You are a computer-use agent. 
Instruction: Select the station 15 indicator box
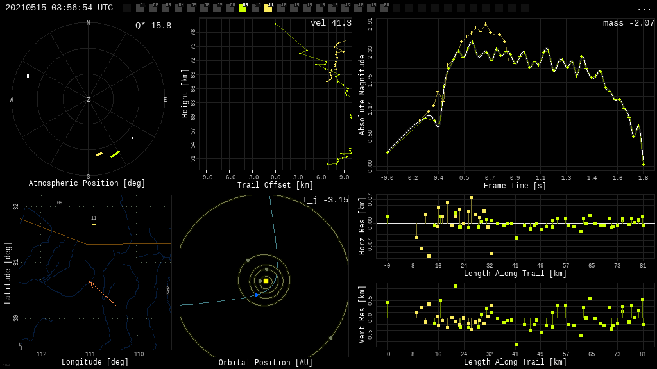[x=320, y=8]
